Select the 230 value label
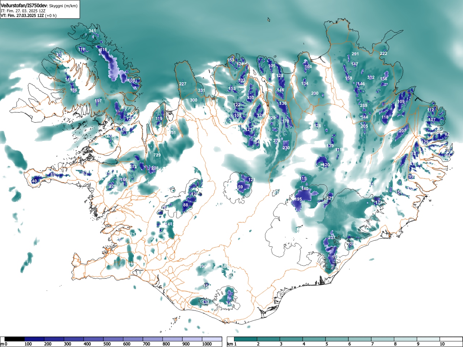The height and width of the screenshot is (347, 463). coord(286,148)
